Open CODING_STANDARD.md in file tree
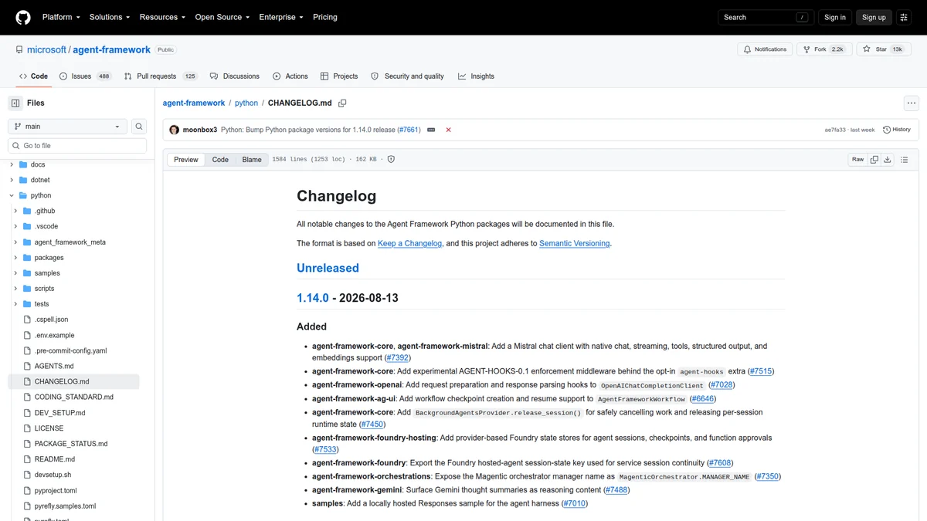The image size is (927, 521). coord(76,397)
